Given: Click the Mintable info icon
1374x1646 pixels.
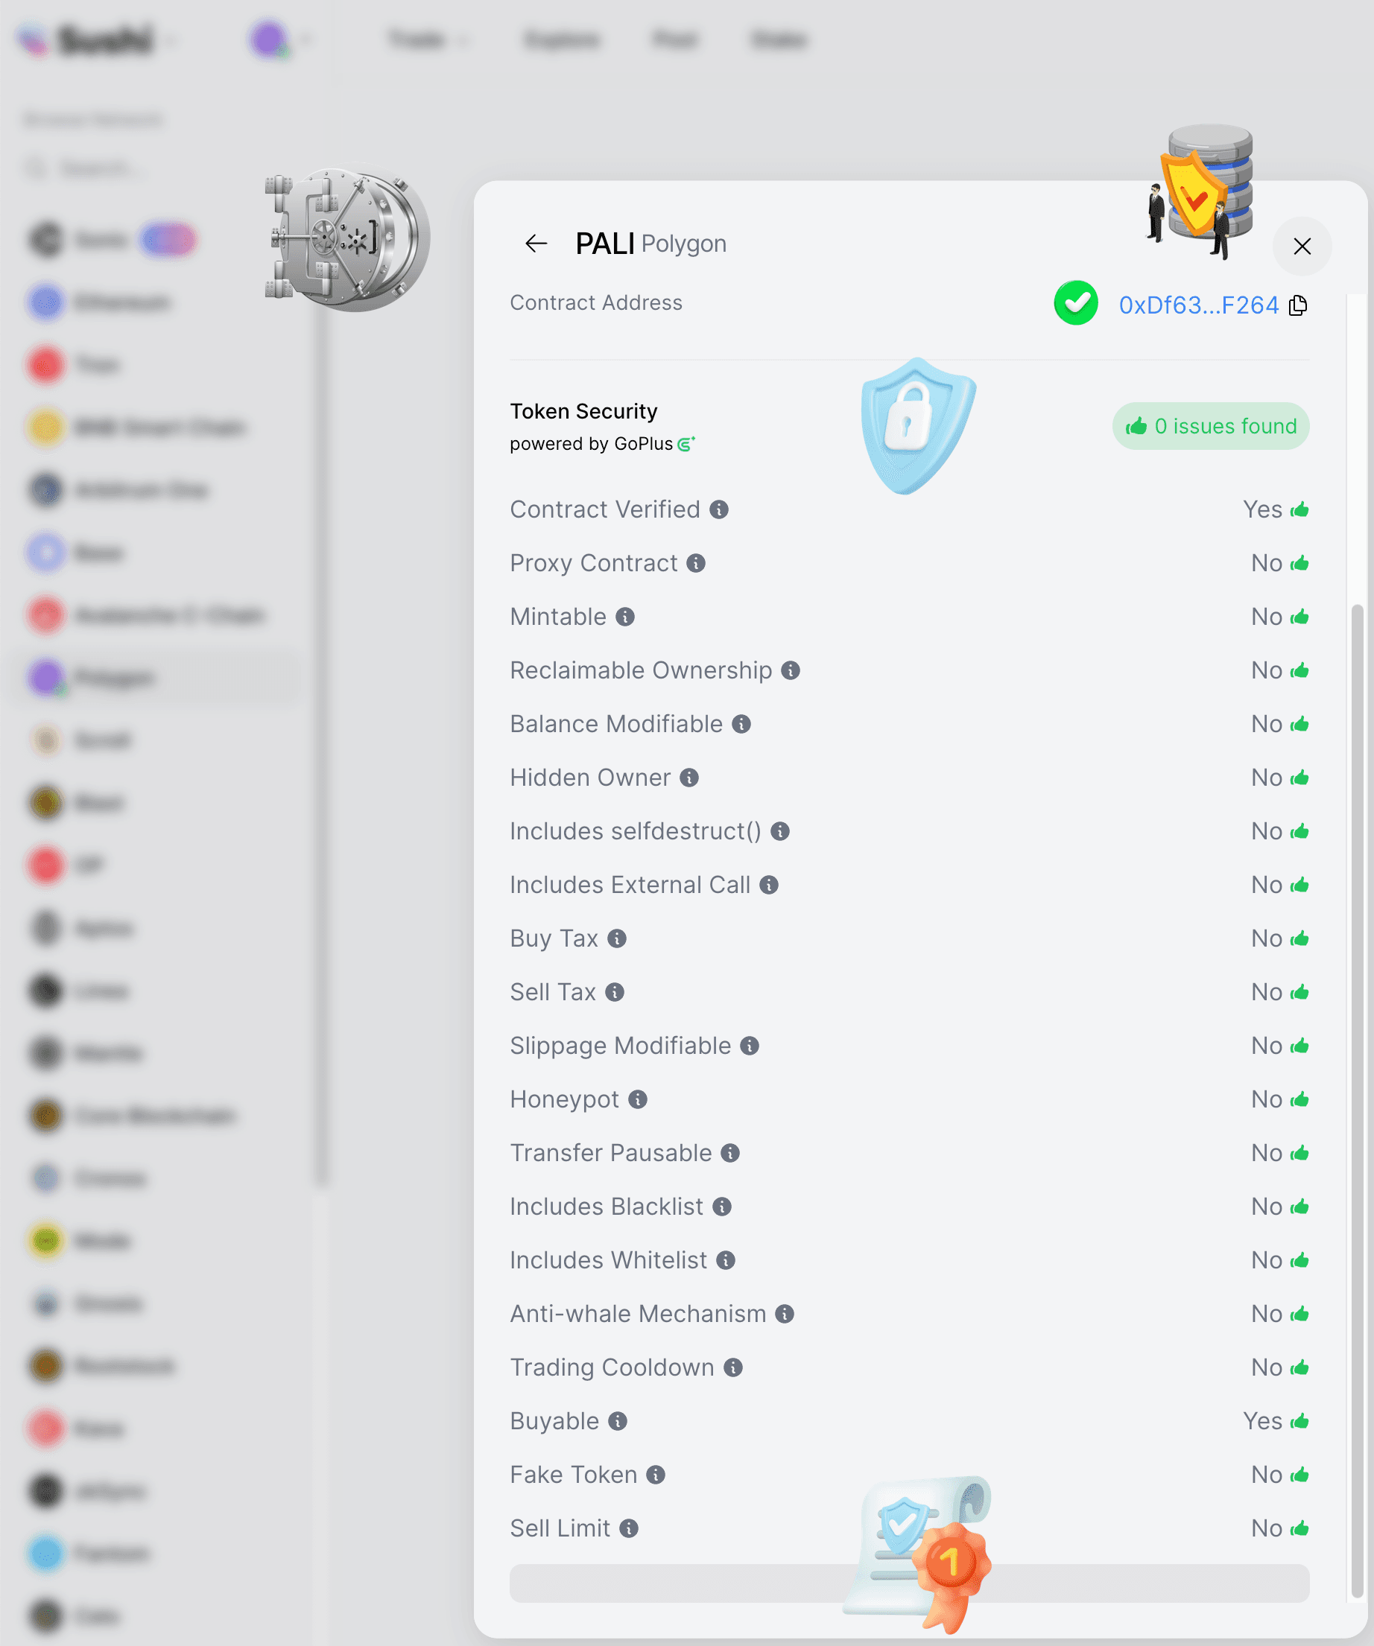Looking at the screenshot, I should pos(625,617).
